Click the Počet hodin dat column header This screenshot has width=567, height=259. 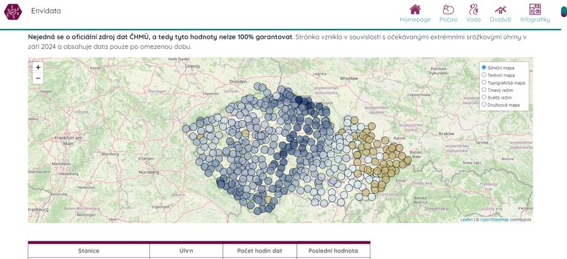(260, 251)
